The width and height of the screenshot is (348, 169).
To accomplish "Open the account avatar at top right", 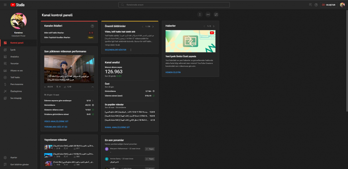I will pyautogui.click(x=342, y=5).
